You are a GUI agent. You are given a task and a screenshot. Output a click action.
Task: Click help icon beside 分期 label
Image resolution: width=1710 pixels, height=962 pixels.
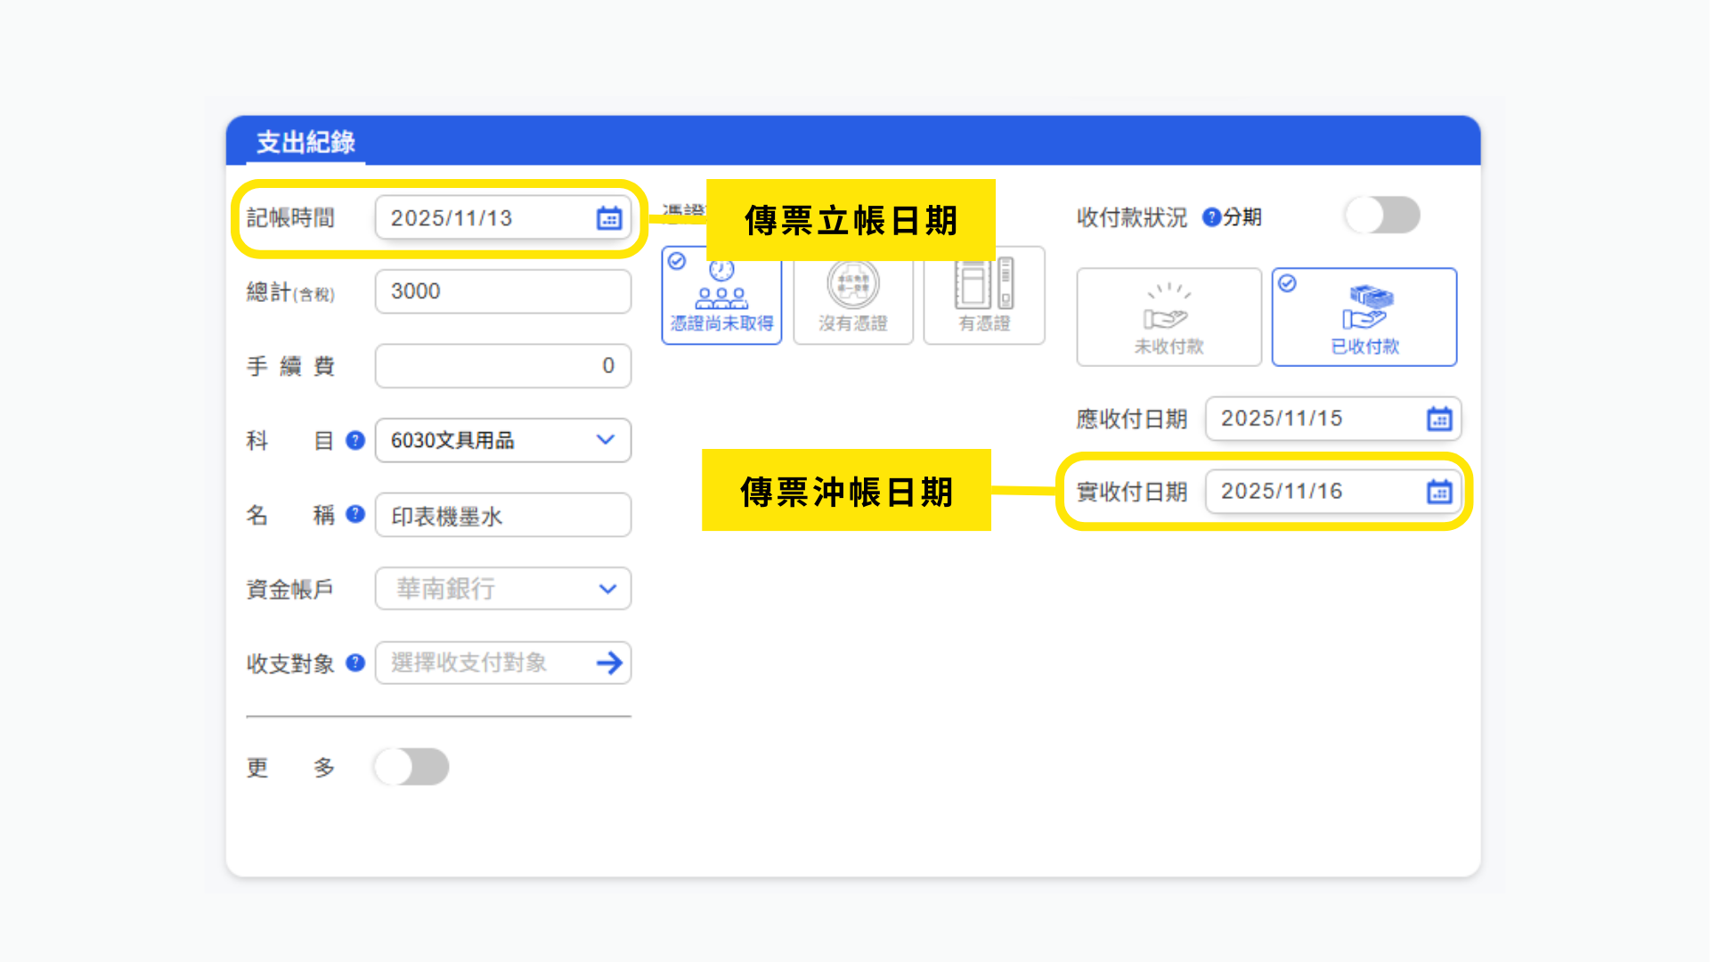(1211, 217)
